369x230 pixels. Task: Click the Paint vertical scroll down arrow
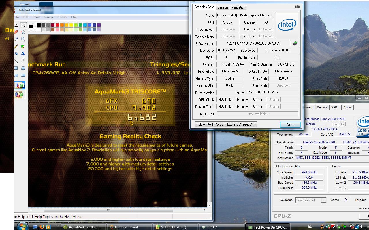pos(210,205)
